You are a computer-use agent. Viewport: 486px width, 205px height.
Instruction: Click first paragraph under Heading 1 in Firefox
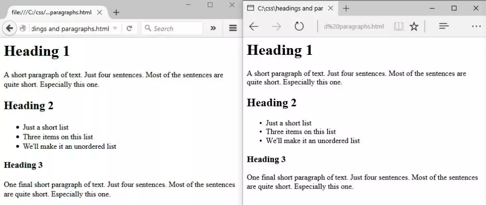[x=113, y=80]
